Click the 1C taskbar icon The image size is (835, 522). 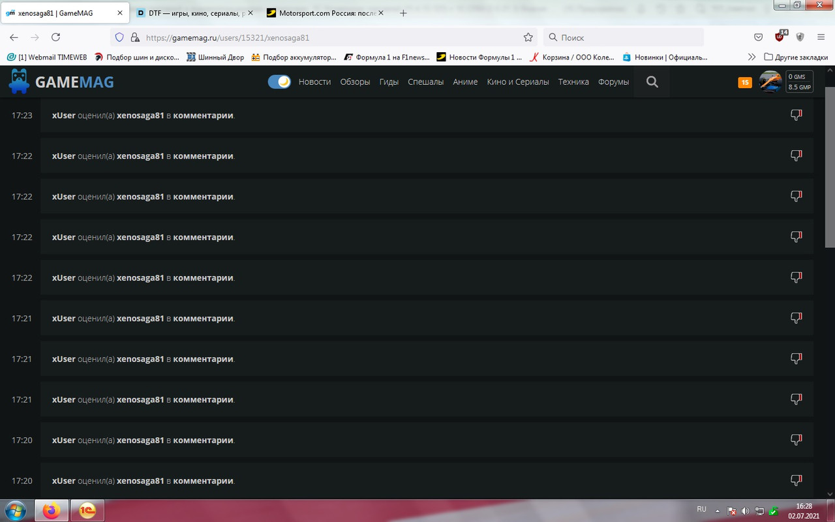(87, 510)
